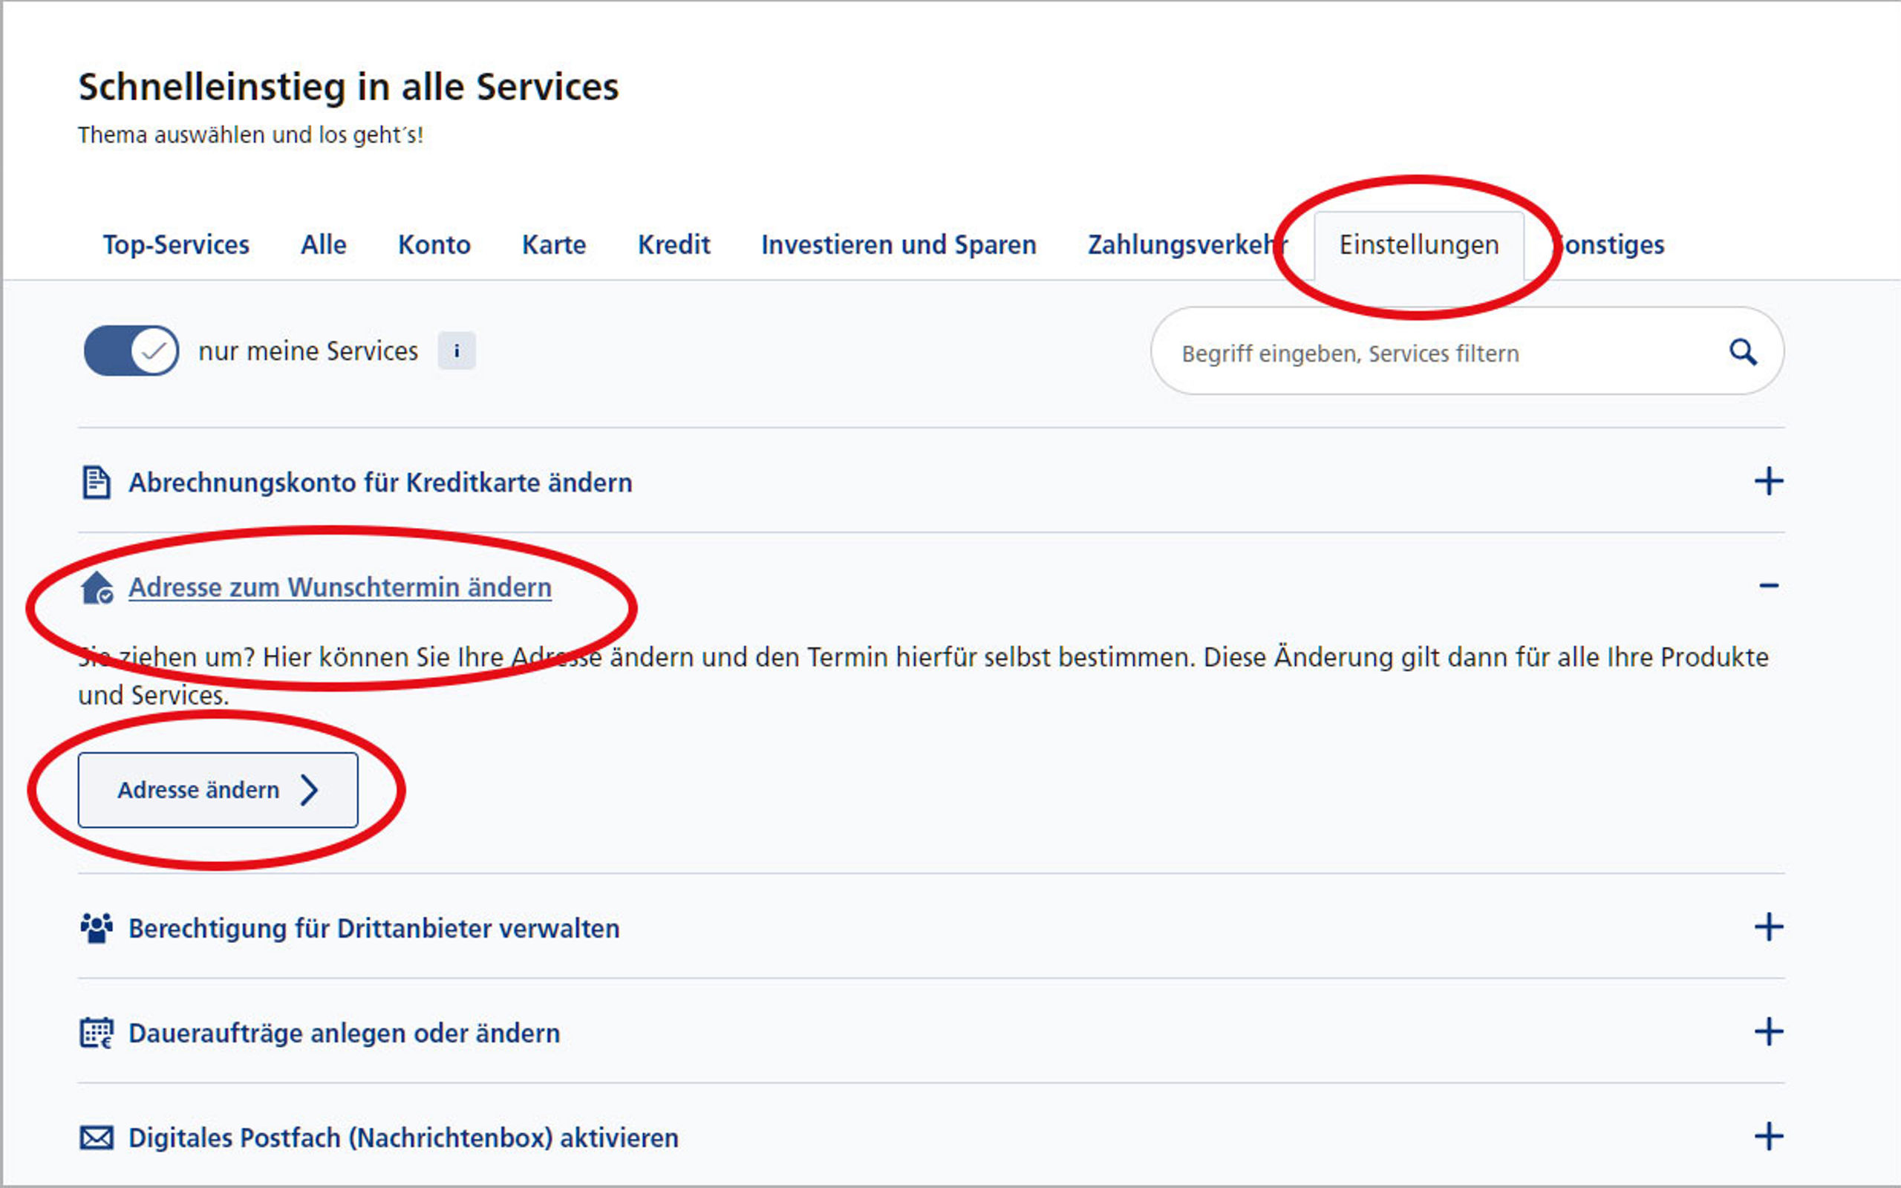Screen dimensions: 1901x1188
Task: Expand Digitales Postfach row with plus
Action: click(1768, 1136)
